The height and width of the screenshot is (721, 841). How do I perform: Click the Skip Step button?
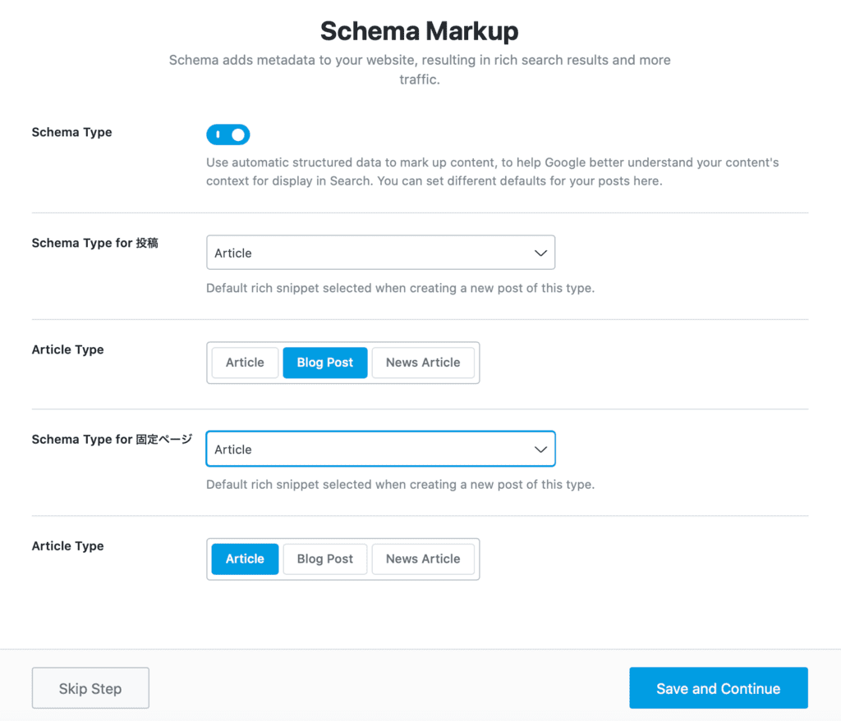tap(90, 687)
